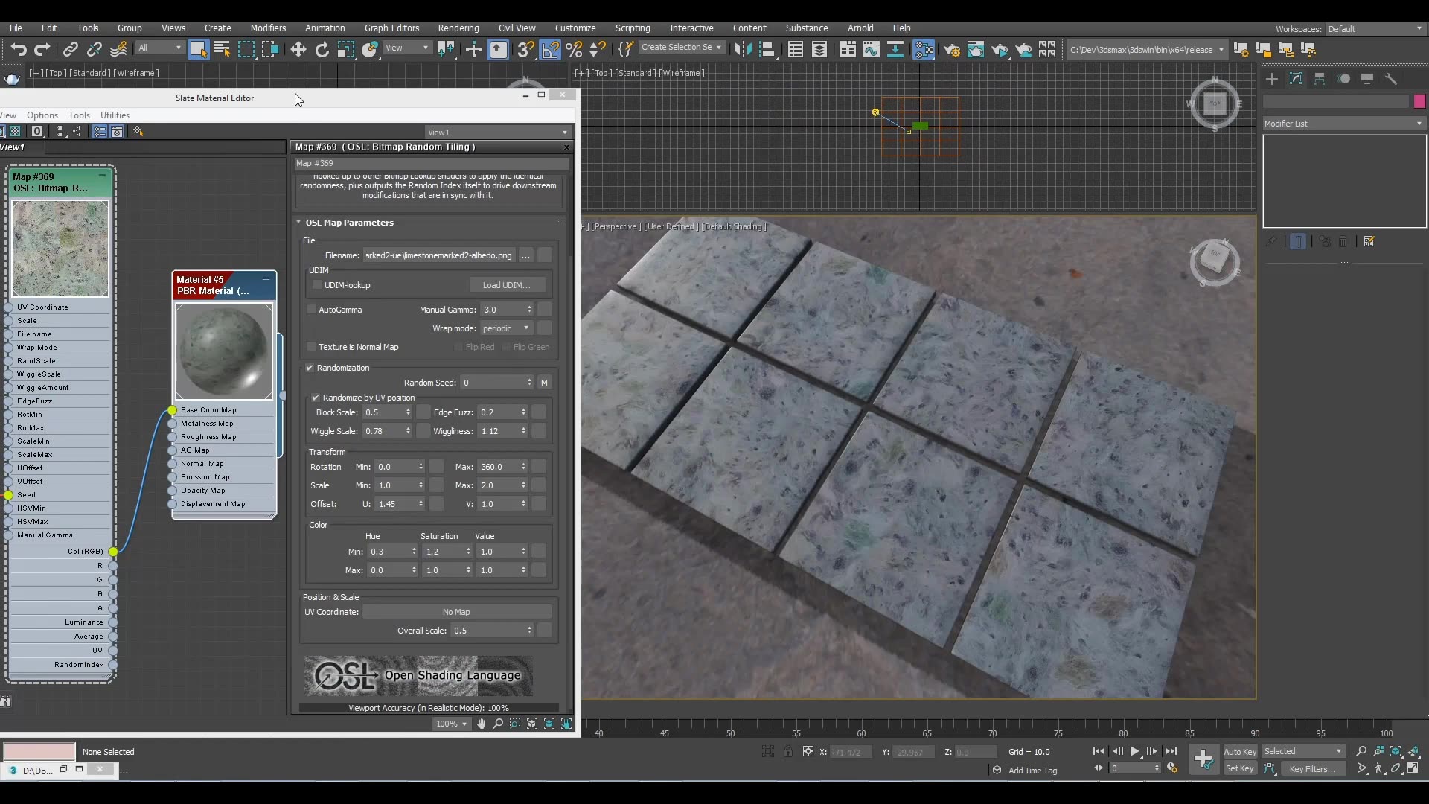
Task: Click the Material #5 sphere preview thumbnail
Action: (x=223, y=351)
